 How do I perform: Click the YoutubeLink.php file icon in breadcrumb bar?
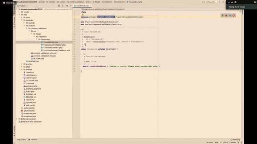(127, 2)
